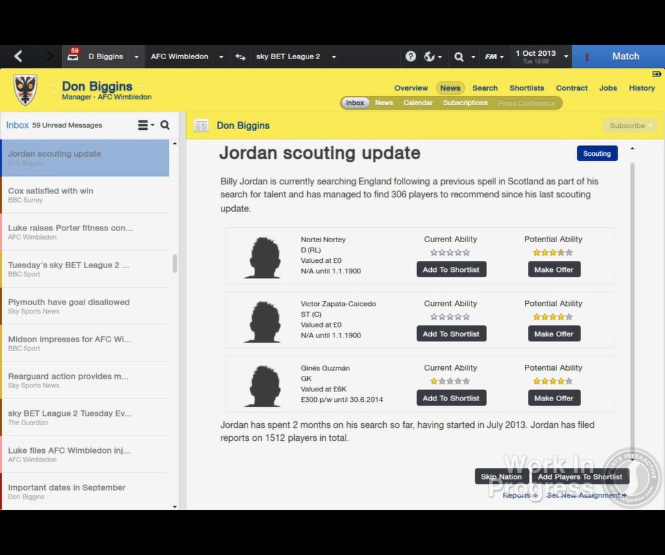
Task: Open Plymouth have goal disallowed message
Action: (85, 306)
